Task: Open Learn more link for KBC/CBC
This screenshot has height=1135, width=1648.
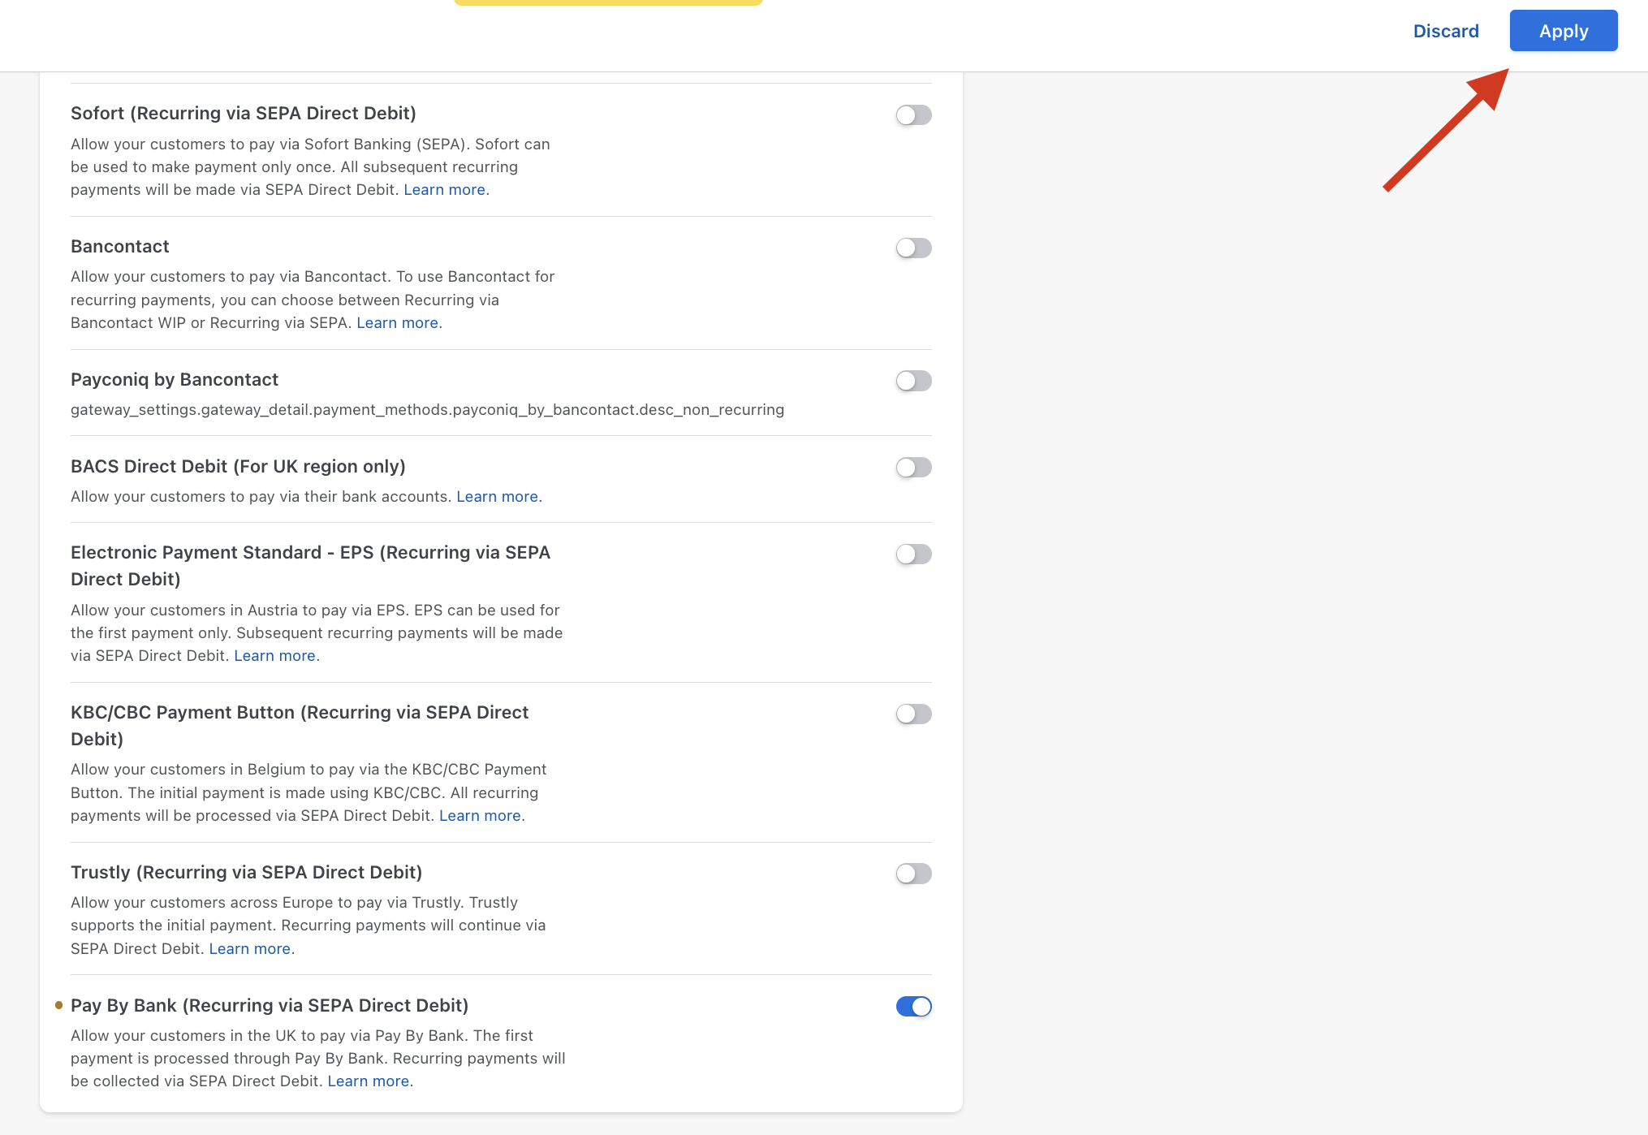Action: click(480, 816)
